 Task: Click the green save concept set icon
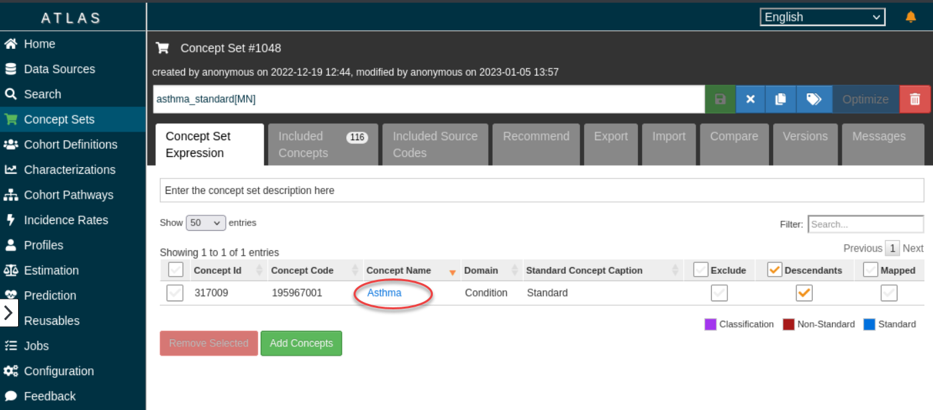pyautogui.click(x=720, y=99)
